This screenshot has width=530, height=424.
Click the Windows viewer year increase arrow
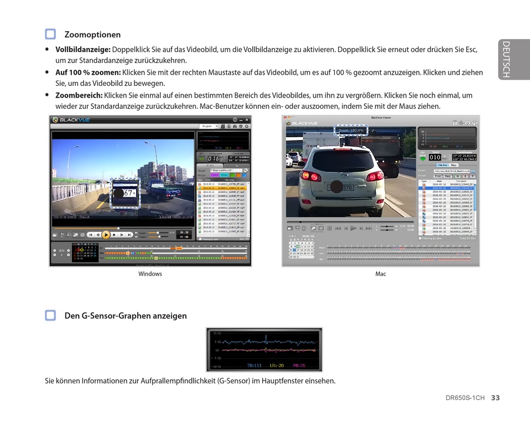[x=69, y=250]
